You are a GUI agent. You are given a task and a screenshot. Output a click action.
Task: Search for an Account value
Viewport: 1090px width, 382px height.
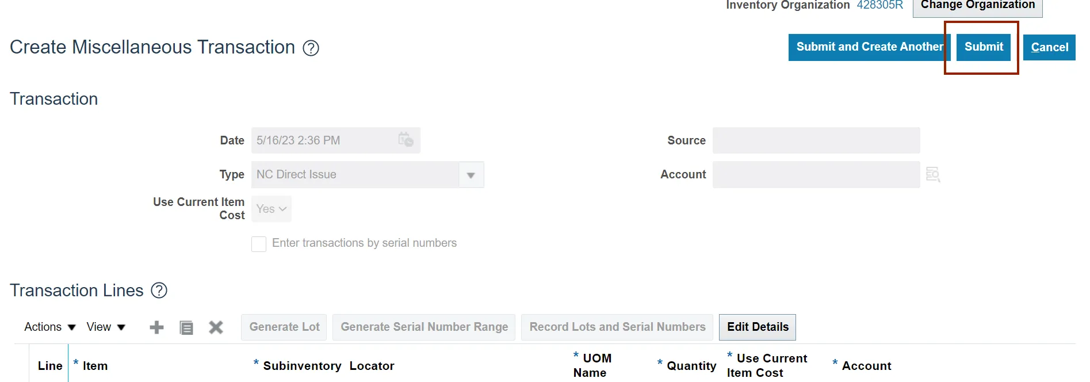[x=932, y=174]
